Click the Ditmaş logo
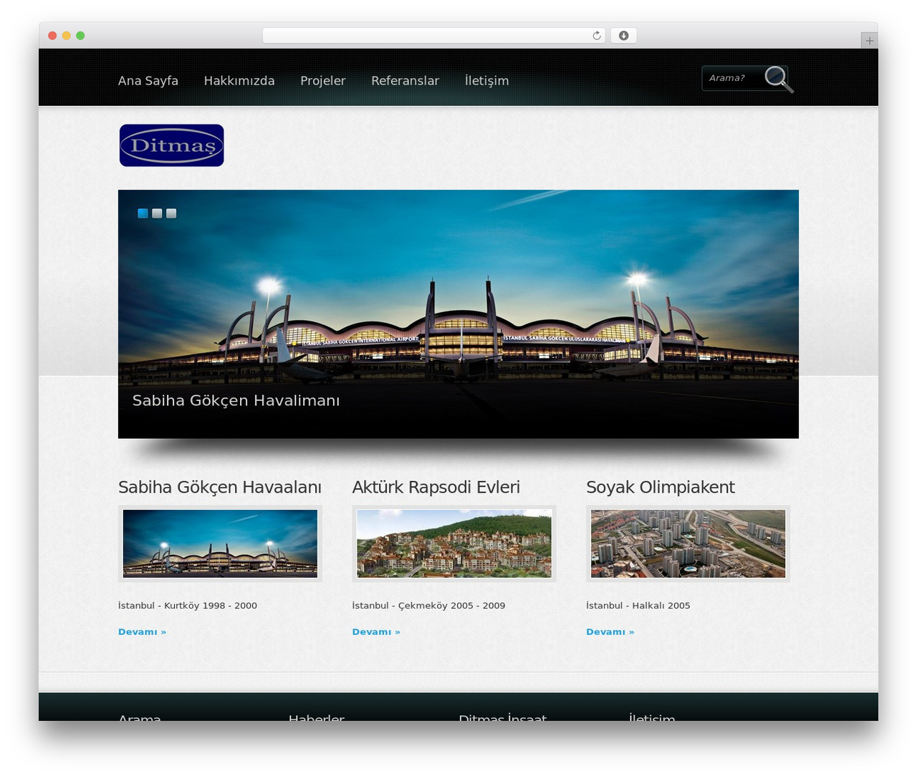 tap(172, 145)
